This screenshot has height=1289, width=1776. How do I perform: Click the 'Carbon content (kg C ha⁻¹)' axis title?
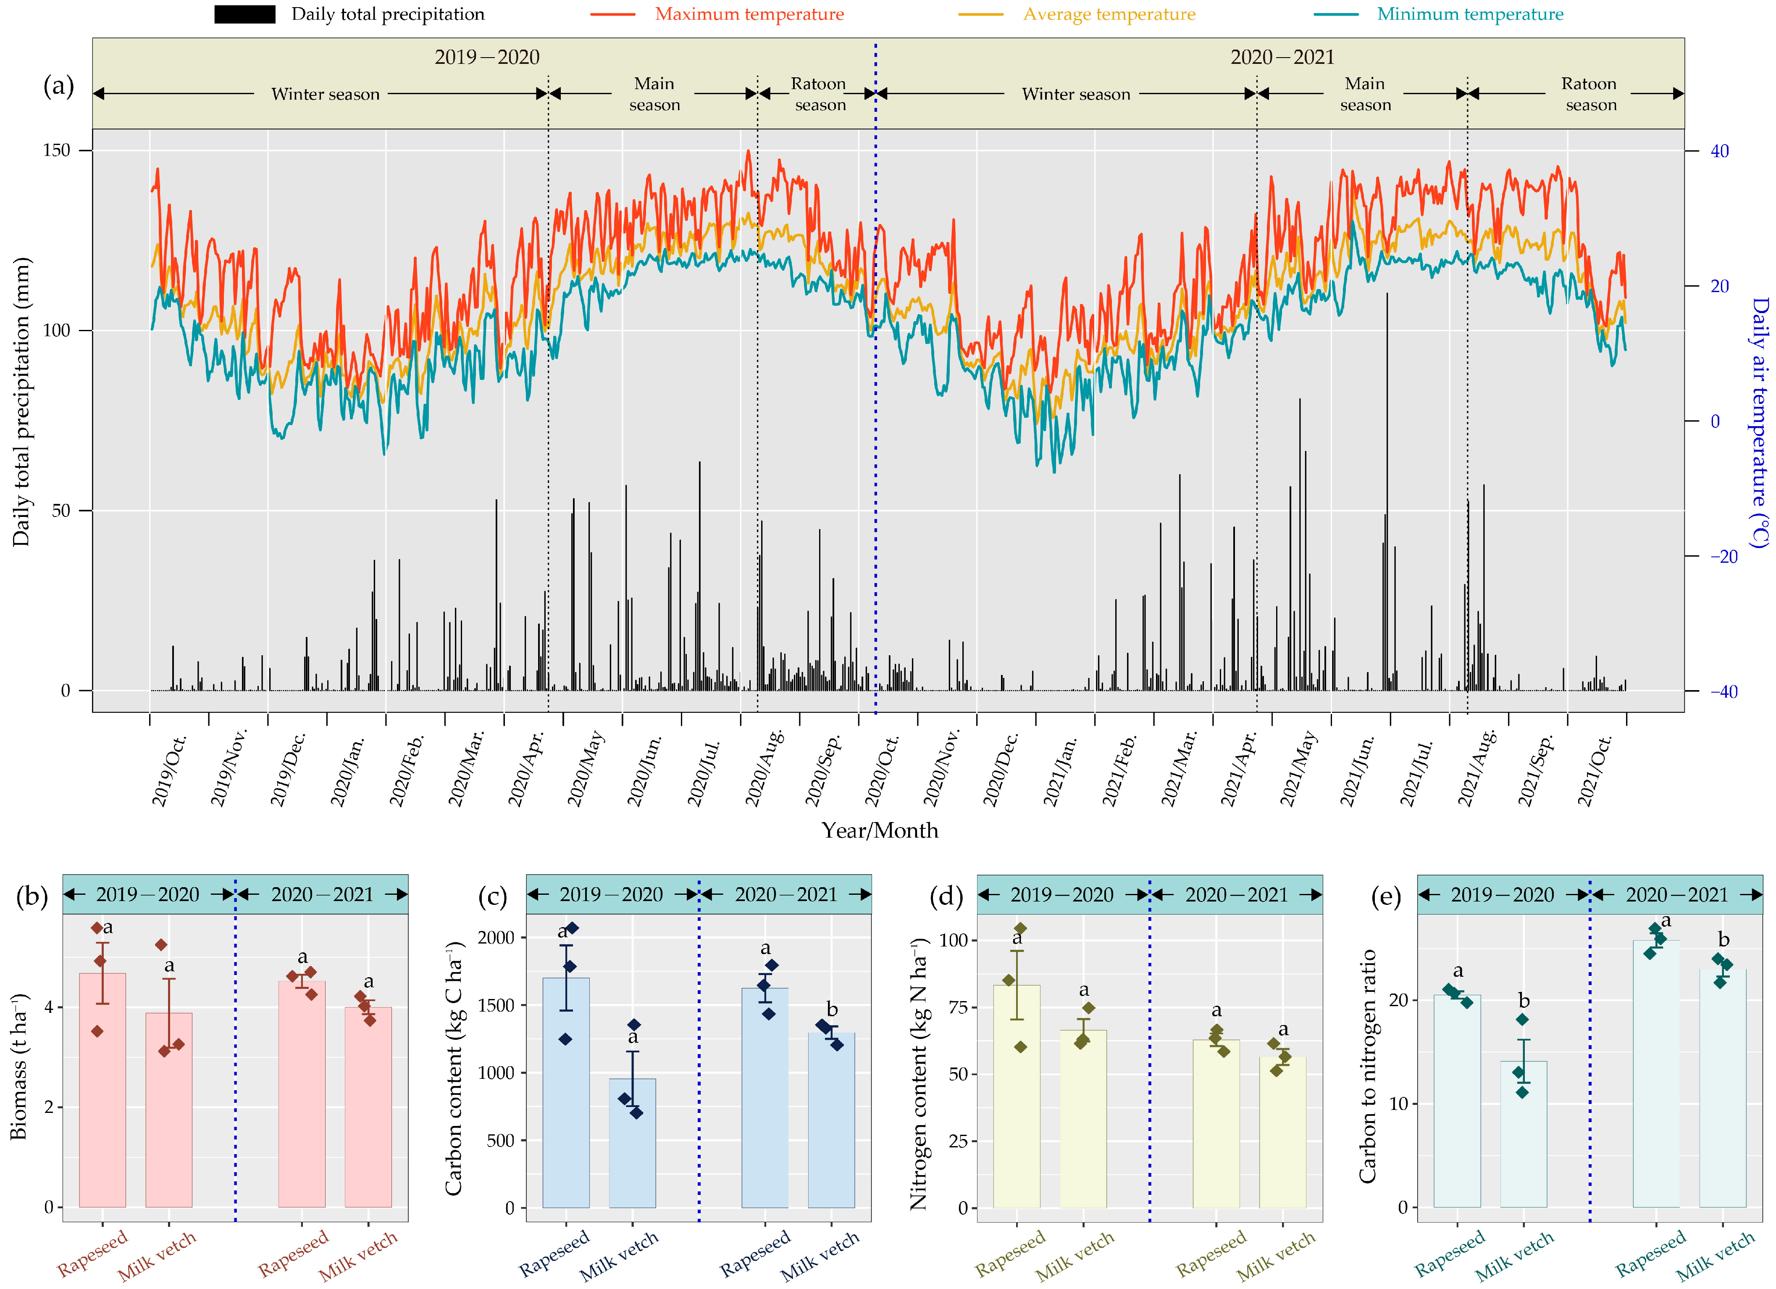(454, 1067)
